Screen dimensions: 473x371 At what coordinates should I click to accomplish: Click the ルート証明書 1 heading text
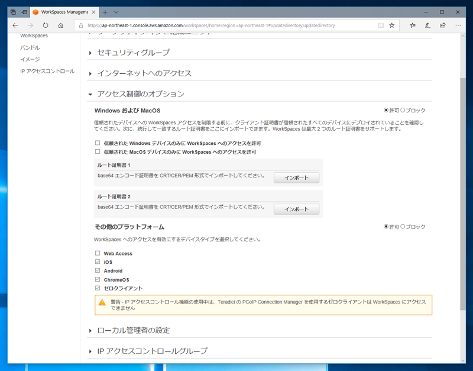(x=114, y=165)
